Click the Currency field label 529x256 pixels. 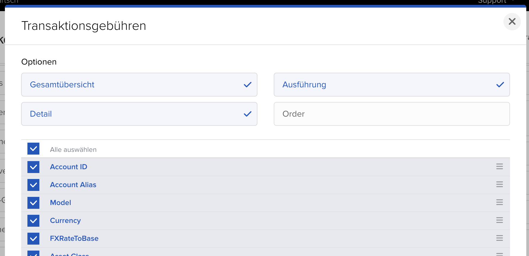click(65, 221)
